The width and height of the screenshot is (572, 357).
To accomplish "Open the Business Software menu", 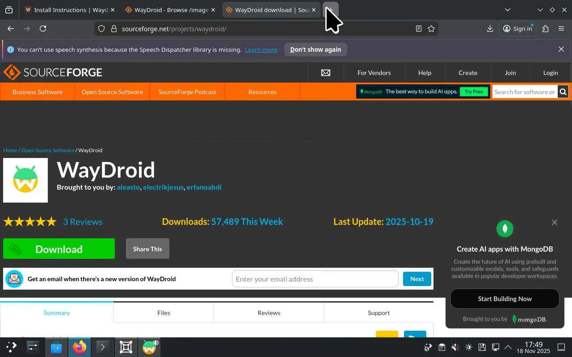I will (x=38, y=92).
